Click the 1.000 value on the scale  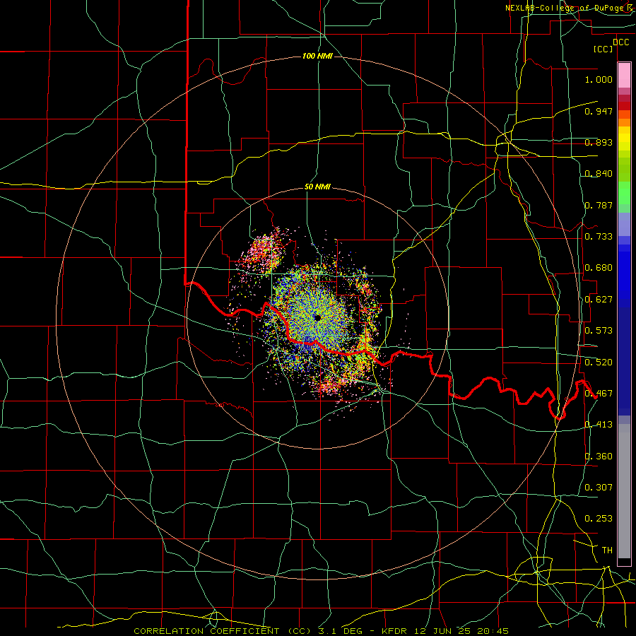599,79
